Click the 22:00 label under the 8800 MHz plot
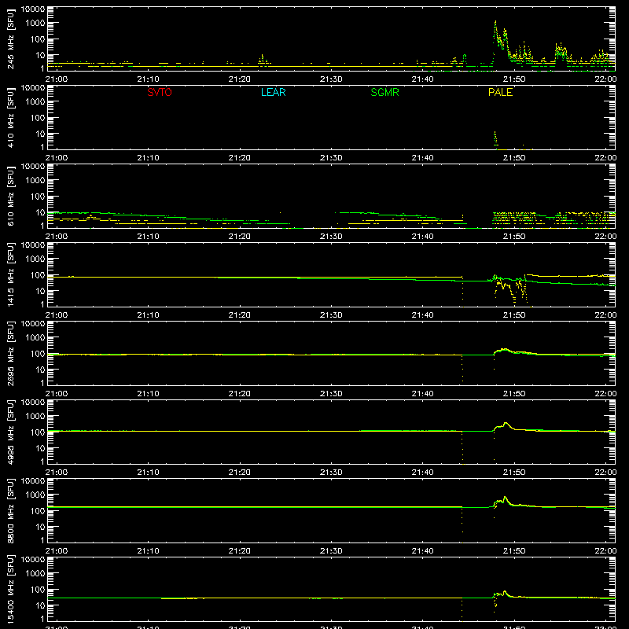 pyautogui.click(x=605, y=551)
